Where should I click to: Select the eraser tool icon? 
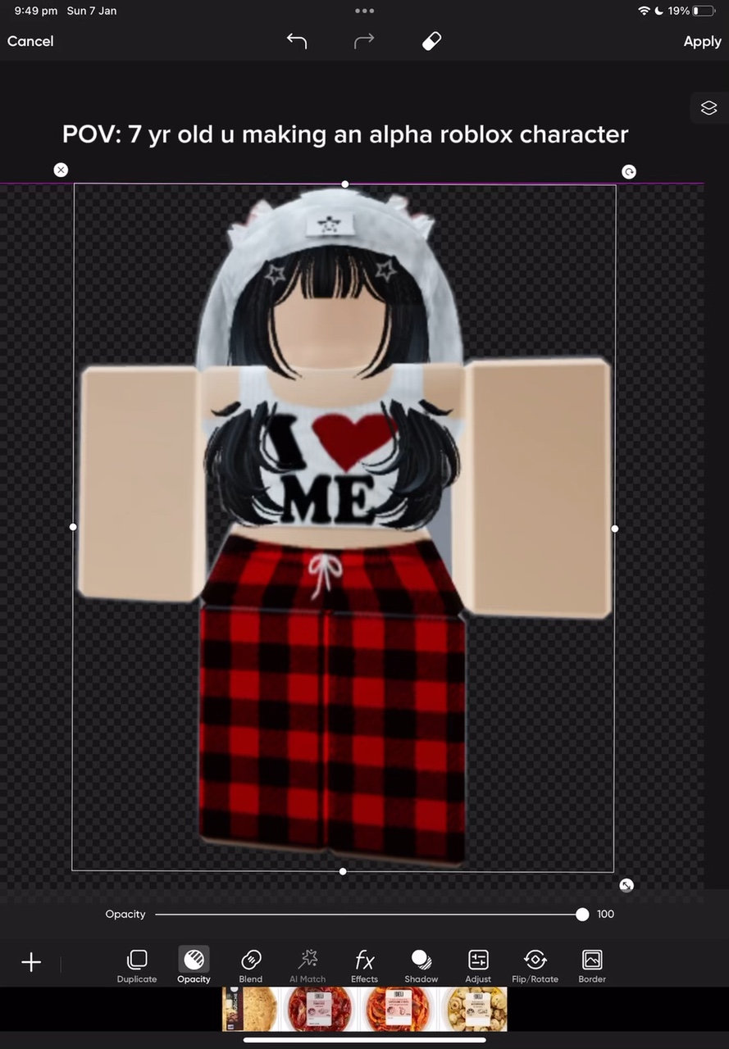pos(431,41)
